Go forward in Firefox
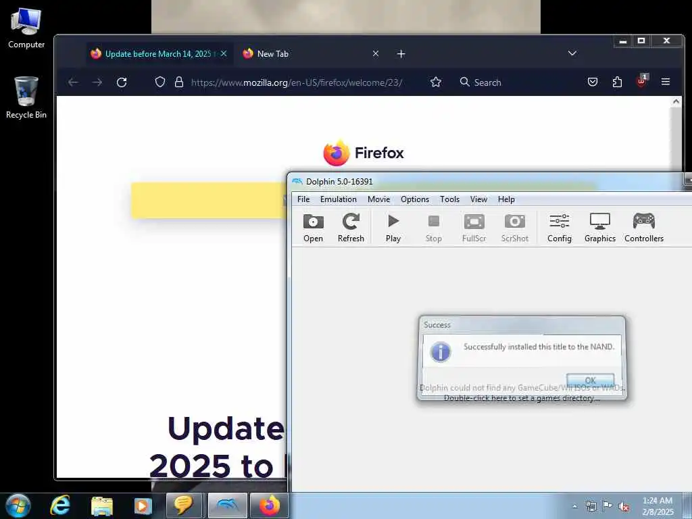Viewport: 692px width, 519px height. pyautogui.click(x=97, y=82)
